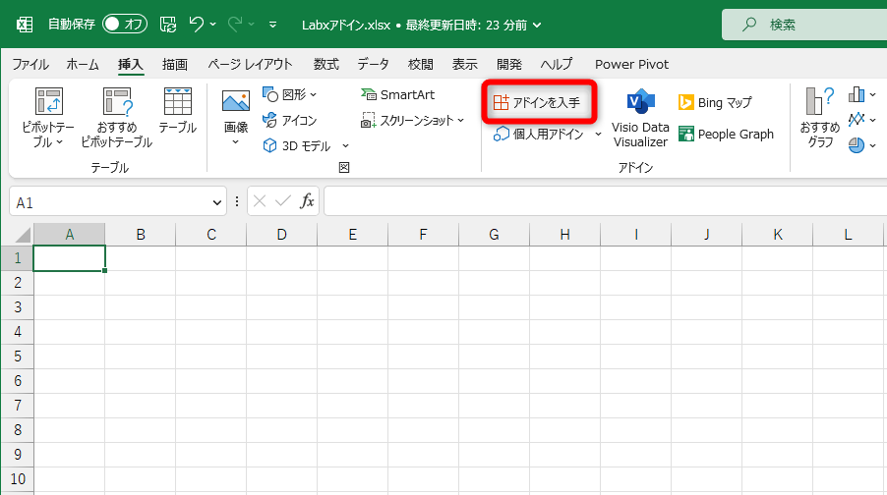This screenshot has width=887, height=495.
Task: Click inside the formula bar
Action: point(606,201)
